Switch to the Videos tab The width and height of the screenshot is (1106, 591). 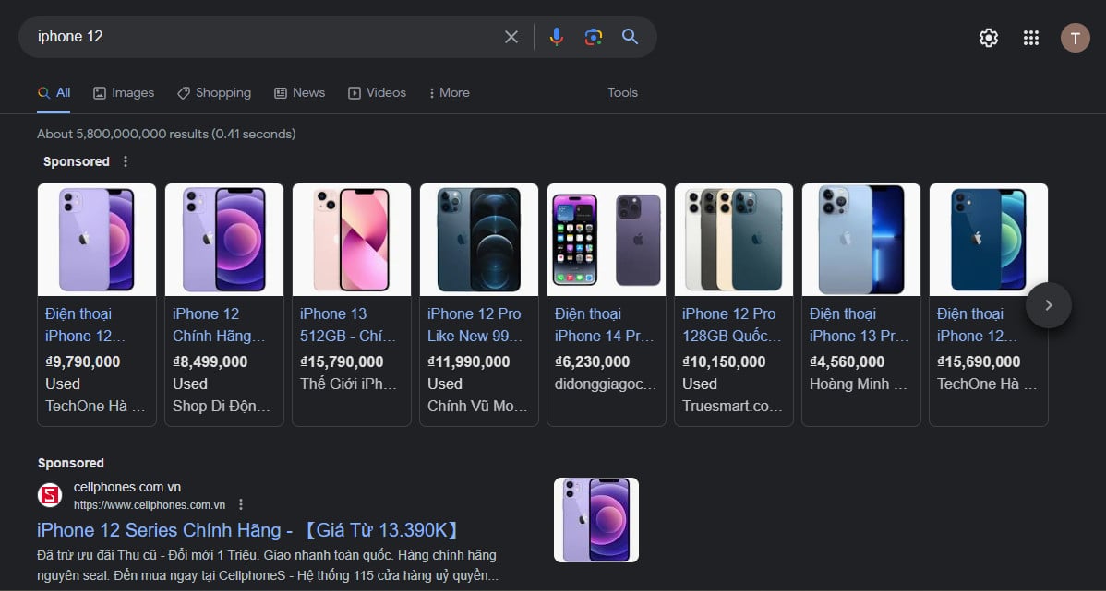coord(377,93)
